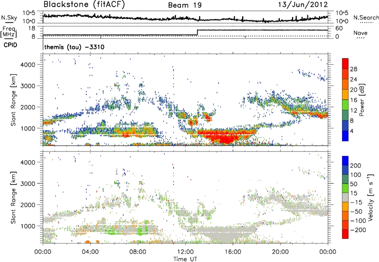The width and height of the screenshot is (379, 262).
Task: Click the light green 15–50 Velocity segment
Action: [x=345, y=188]
